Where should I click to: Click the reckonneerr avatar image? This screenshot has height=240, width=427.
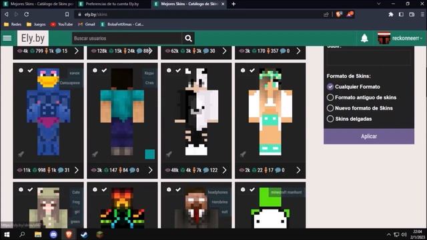pos(384,38)
